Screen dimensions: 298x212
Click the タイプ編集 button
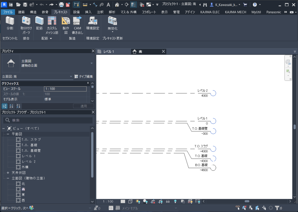coord(84,77)
